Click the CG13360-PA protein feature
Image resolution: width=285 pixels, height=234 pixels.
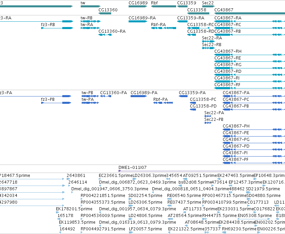[105, 96]
